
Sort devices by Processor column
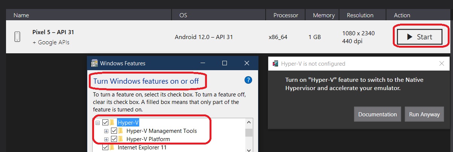click(x=286, y=15)
